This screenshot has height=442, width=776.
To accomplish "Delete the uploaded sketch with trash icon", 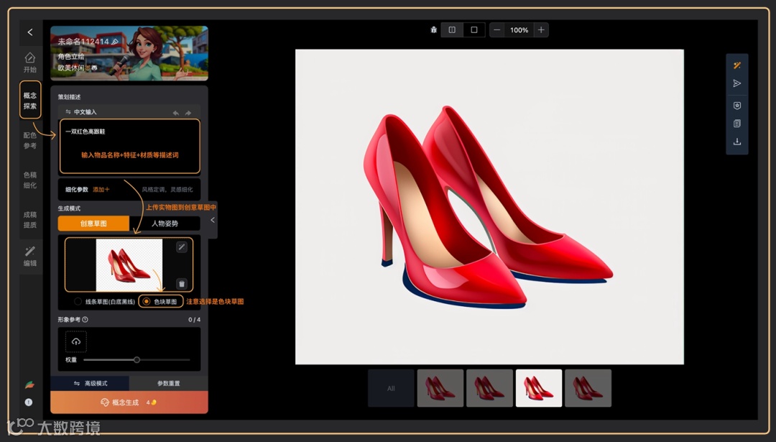I will pyautogui.click(x=182, y=284).
